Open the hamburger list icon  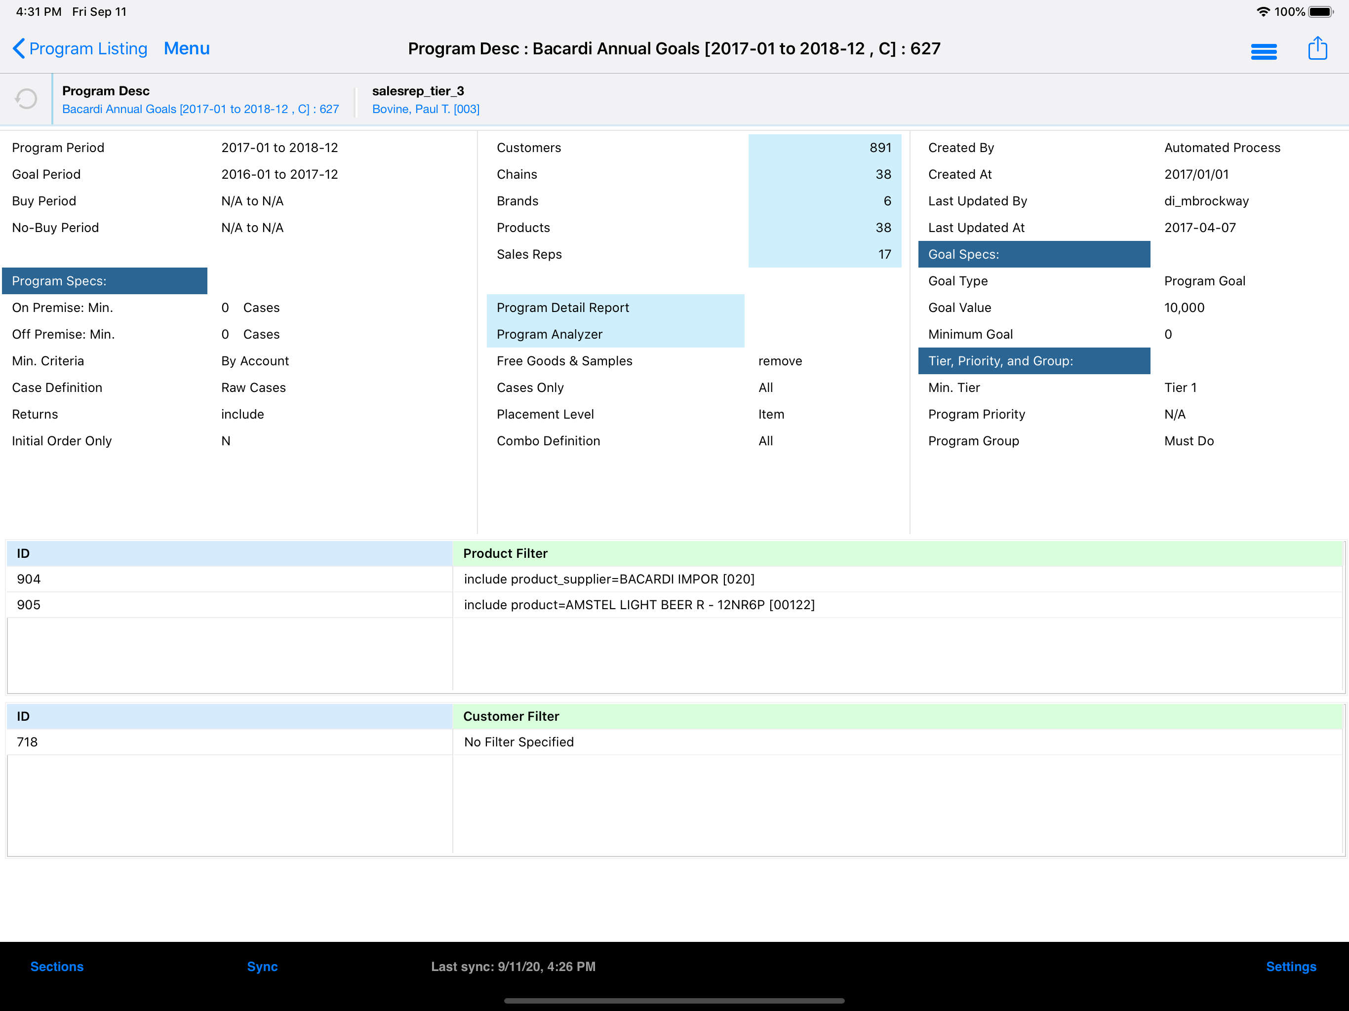[x=1264, y=51]
